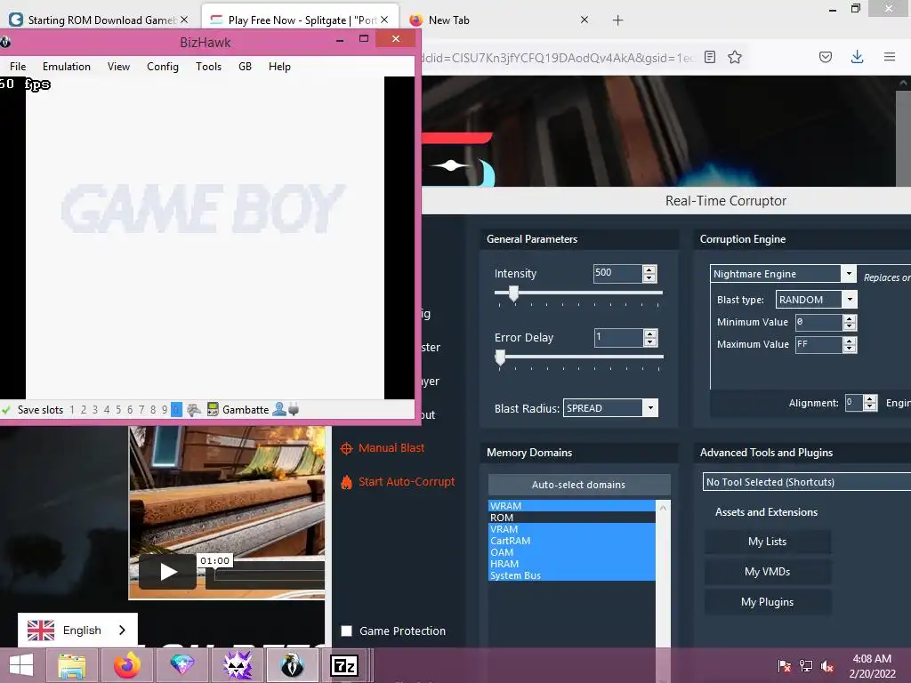Open the BizHawk File menu
Screen dimensions: 911x683
click(18, 66)
